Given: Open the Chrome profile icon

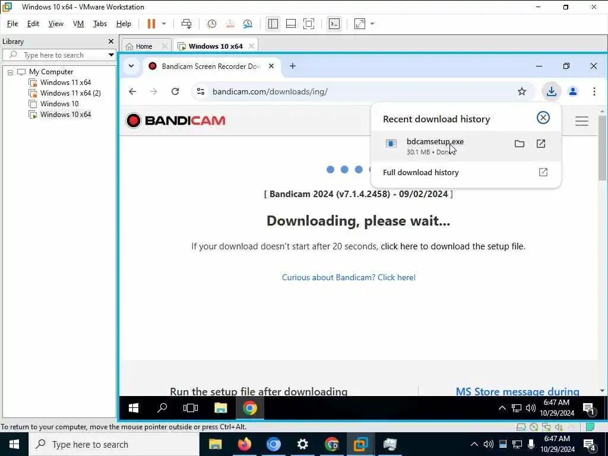Looking at the screenshot, I should (573, 91).
